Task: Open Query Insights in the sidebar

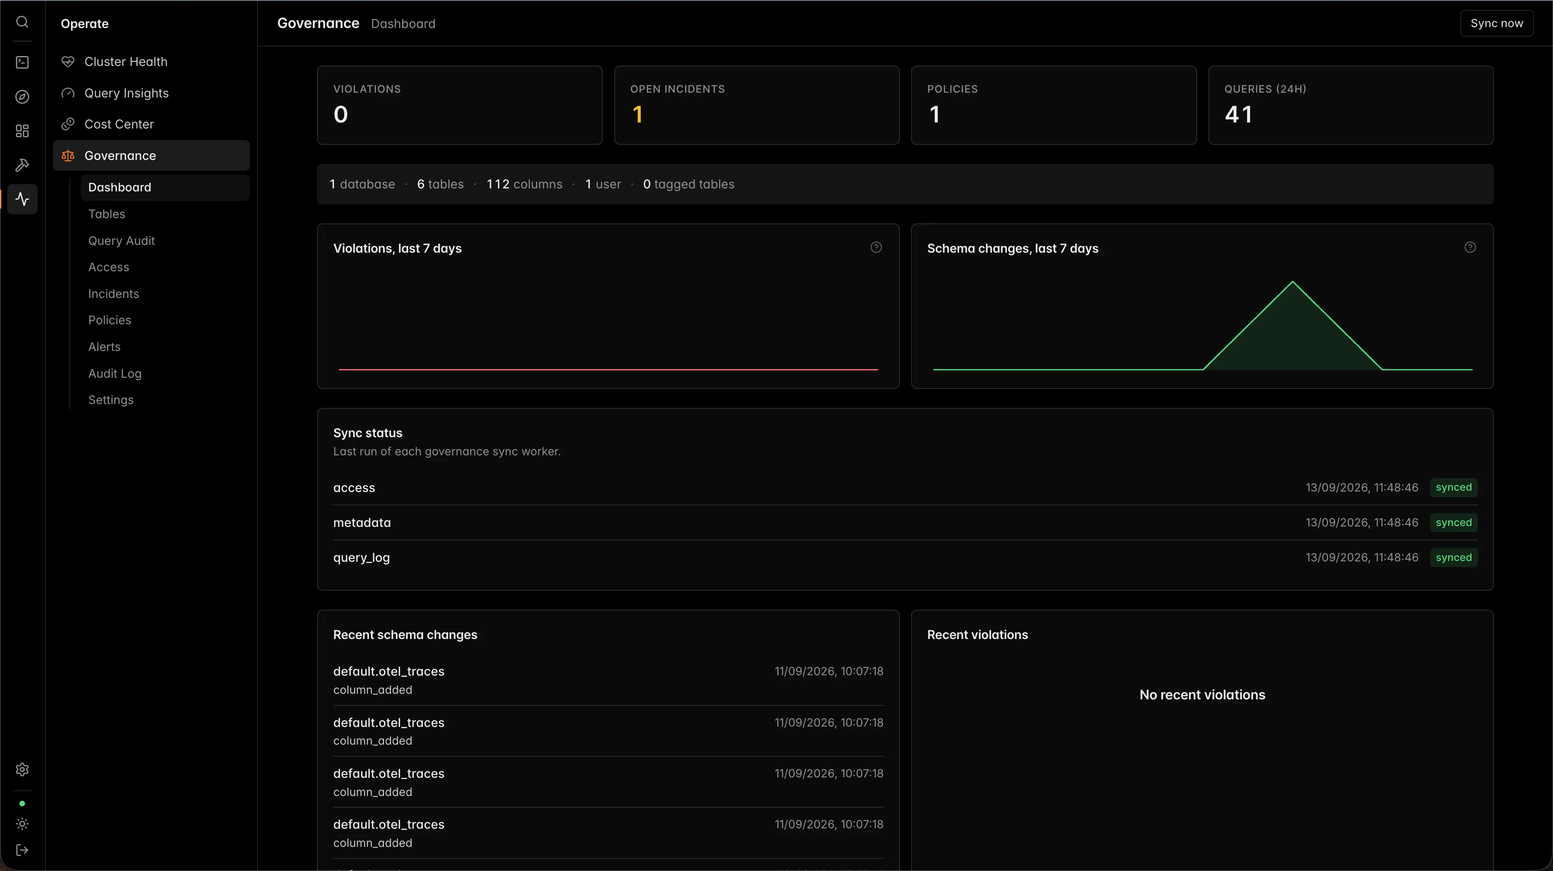Action: click(151, 93)
